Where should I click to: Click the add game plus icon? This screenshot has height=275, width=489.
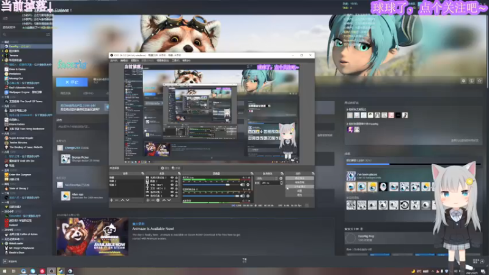coord(5,262)
